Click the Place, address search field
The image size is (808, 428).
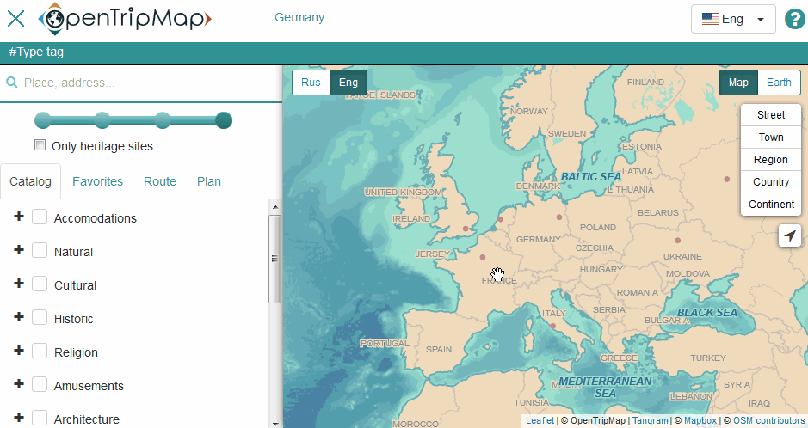click(146, 83)
